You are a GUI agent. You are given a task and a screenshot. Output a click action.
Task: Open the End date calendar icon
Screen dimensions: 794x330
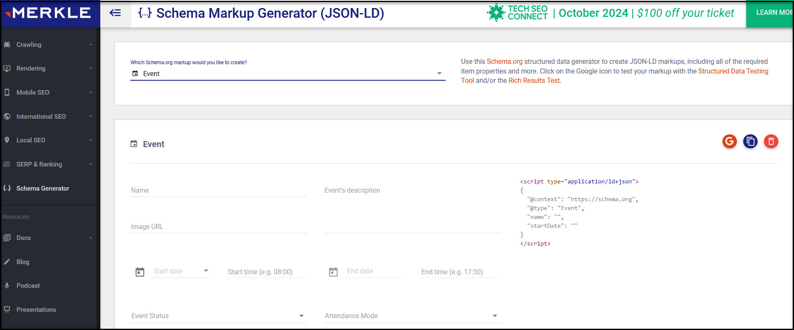(x=334, y=272)
